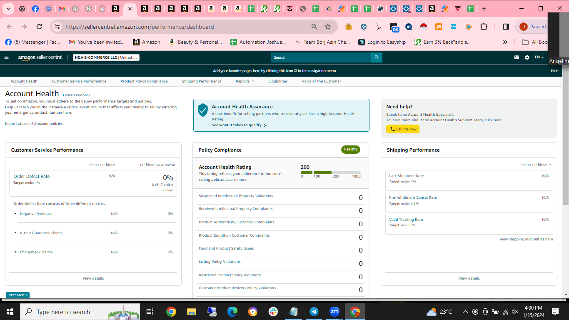This screenshot has height=320, width=569.
Task: Click the teal search magnifier button
Action: (x=377, y=57)
